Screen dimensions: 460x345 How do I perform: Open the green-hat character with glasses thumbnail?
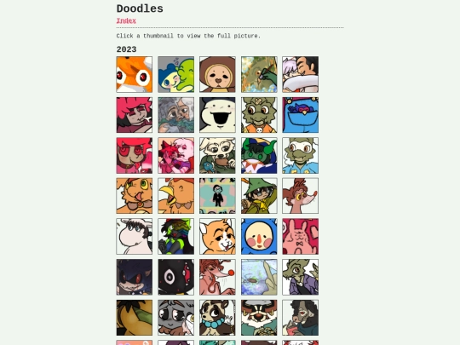point(259,196)
